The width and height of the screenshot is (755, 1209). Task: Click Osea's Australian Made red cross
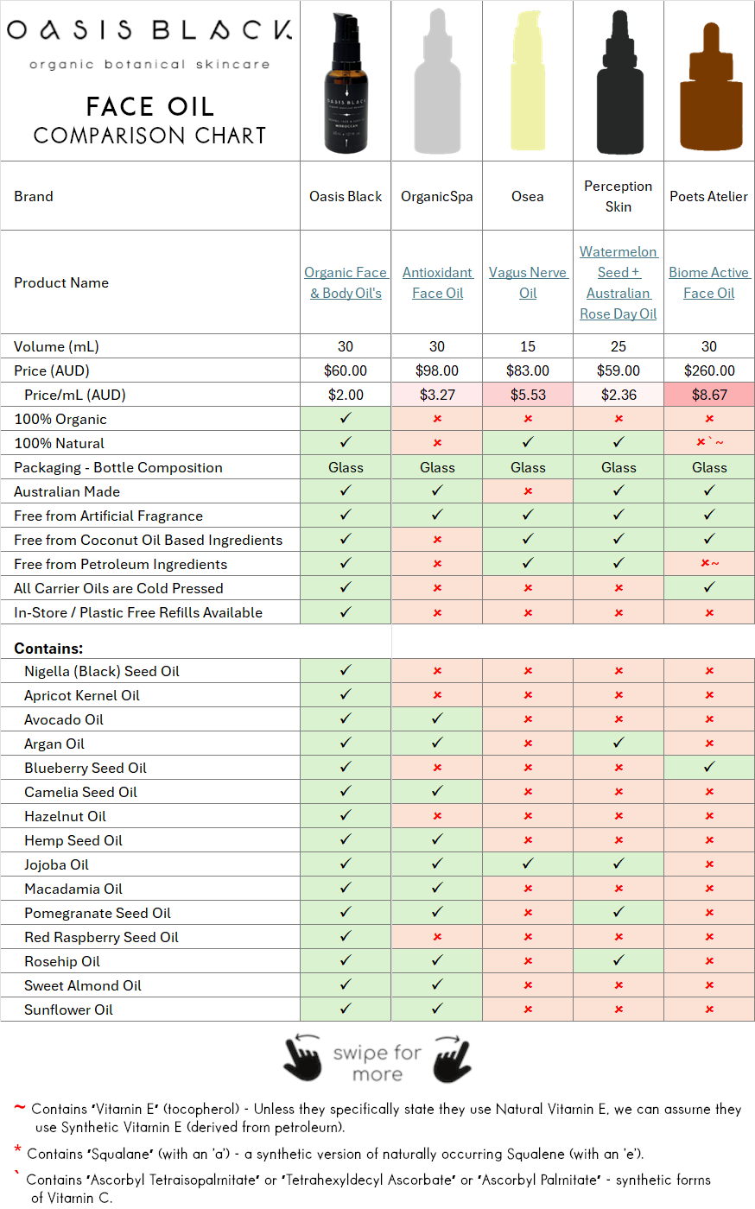tap(528, 491)
